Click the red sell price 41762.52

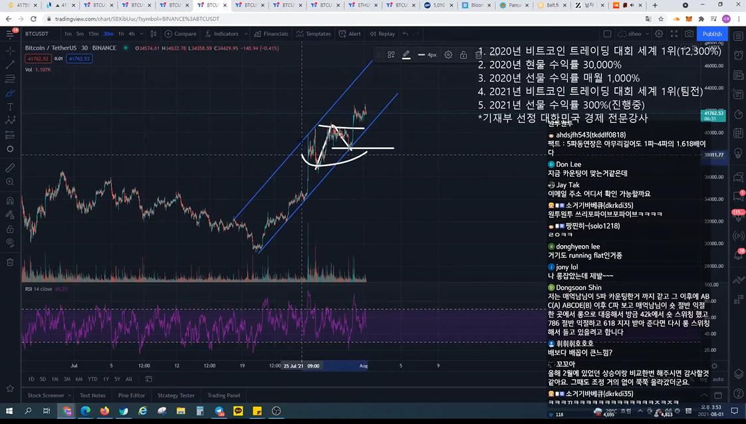38,58
